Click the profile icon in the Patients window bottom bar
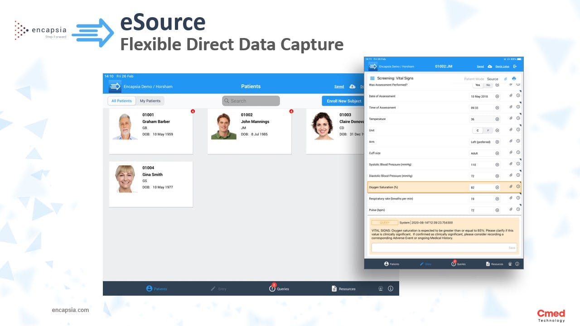This screenshot has height=326, width=580. (x=381, y=288)
